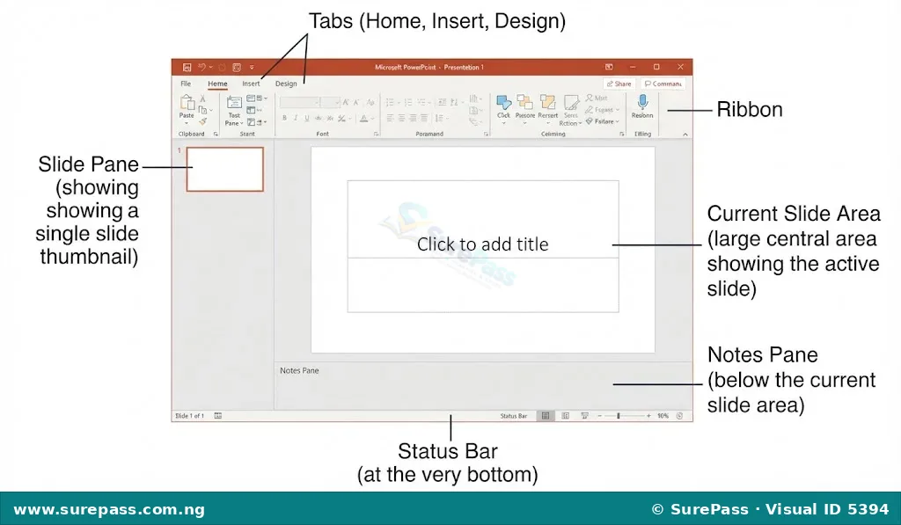This screenshot has width=901, height=525.
Task: Switch to the Home tab
Action: 217,84
